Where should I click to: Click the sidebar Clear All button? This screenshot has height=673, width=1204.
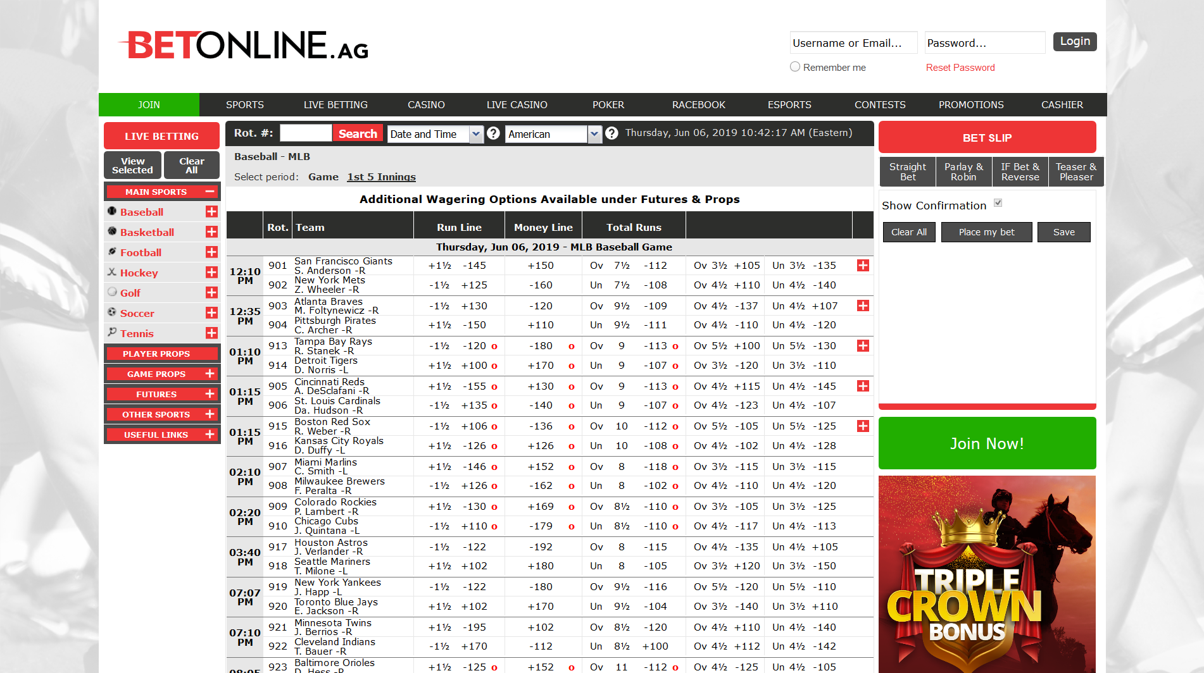coord(192,166)
